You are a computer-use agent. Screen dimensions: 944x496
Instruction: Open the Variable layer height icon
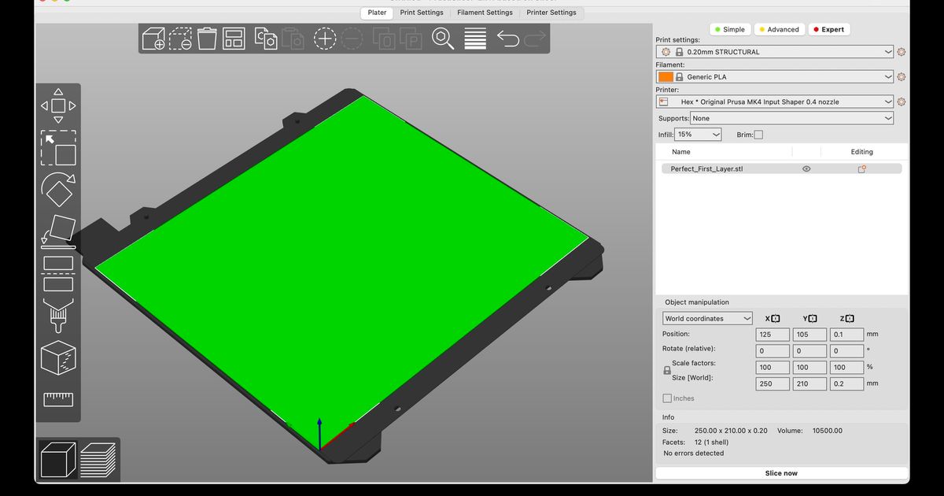(475, 38)
